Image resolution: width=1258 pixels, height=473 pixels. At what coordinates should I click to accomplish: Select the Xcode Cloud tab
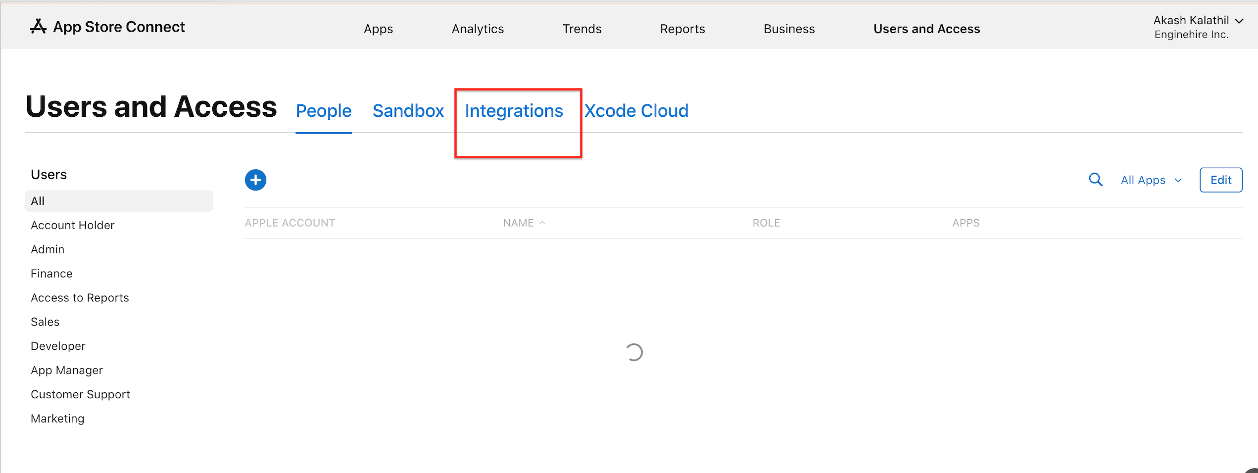(636, 110)
